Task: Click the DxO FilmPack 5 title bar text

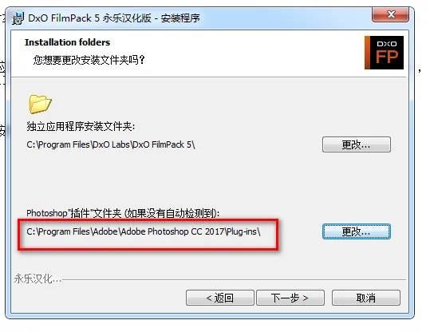Action: pos(64,18)
